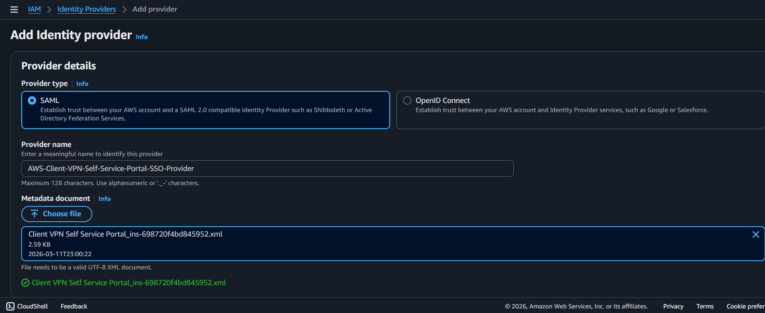Viewport: 765px width, 313px height.
Task: Remove the uploaded XML file with X
Action: point(755,235)
